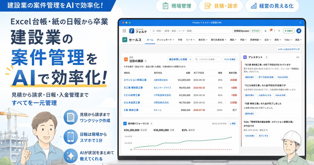Open the help question mark icon
Image resolution: width=314 pixels, height=165 pixels.
(x=274, y=31)
